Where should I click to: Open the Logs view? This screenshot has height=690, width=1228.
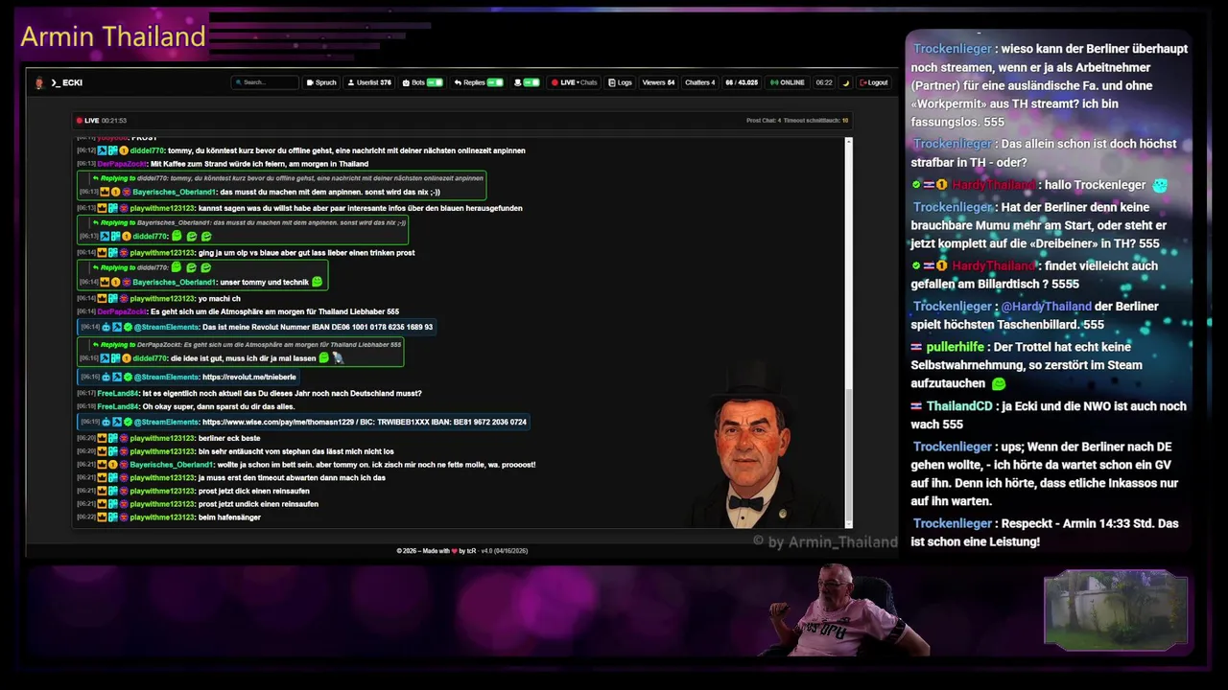coord(620,82)
